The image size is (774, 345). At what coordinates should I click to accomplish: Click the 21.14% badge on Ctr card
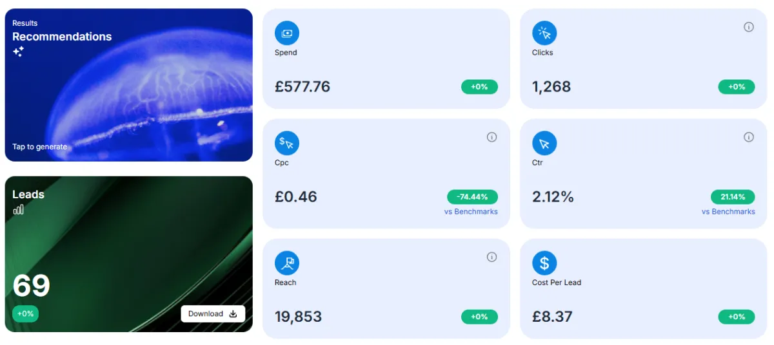pyautogui.click(x=733, y=197)
